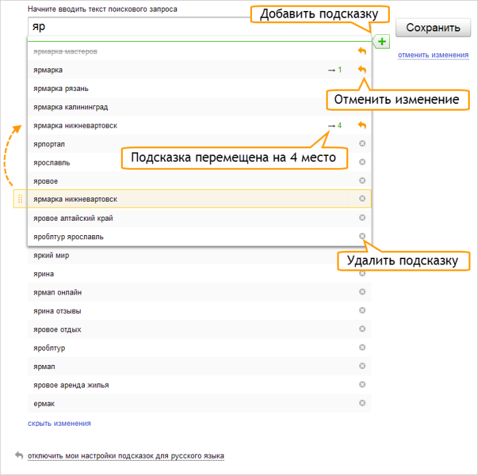Image resolution: width=478 pixels, height=475 pixels.
Task: Click the Сохранить button
Action: pyautogui.click(x=433, y=27)
